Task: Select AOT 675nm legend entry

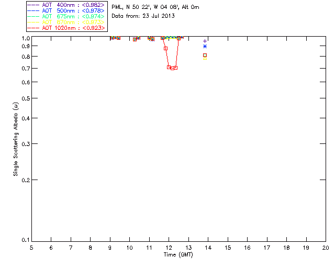Action: point(66,16)
